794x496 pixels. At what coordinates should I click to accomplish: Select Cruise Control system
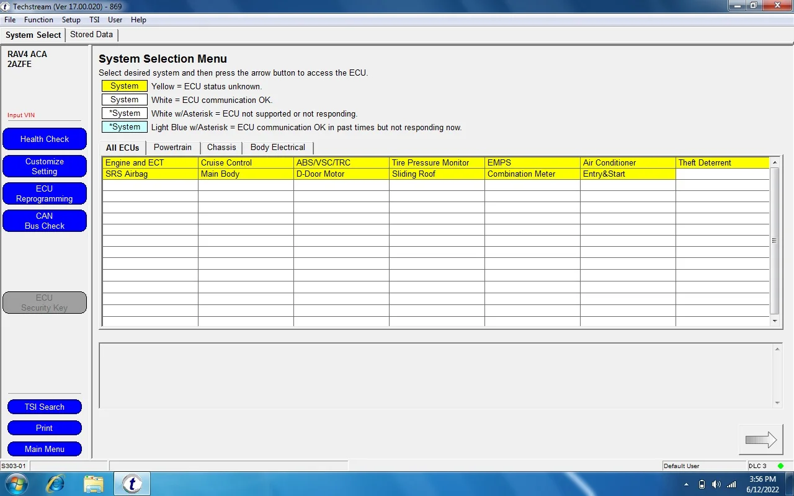[246, 163]
